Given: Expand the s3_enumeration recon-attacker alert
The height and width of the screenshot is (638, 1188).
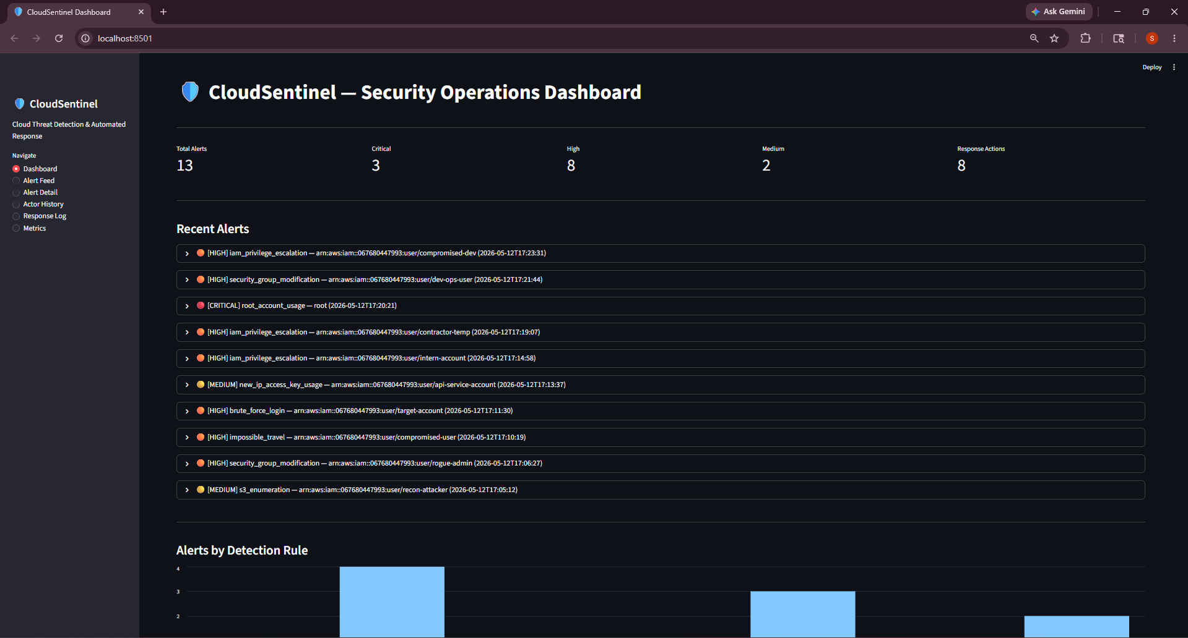Looking at the screenshot, I should pos(661,490).
